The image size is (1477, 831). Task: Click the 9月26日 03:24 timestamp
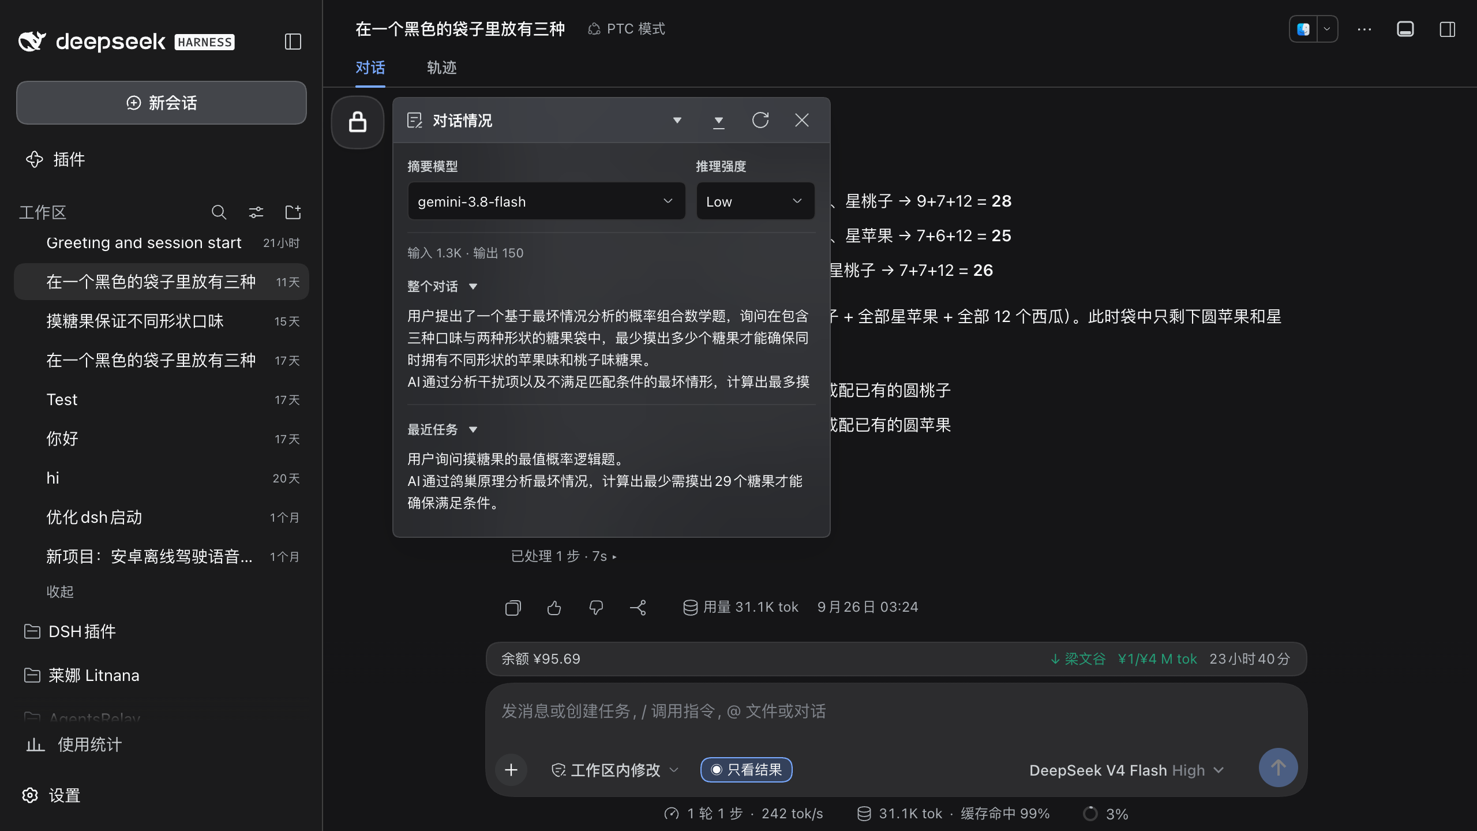tap(868, 607)
